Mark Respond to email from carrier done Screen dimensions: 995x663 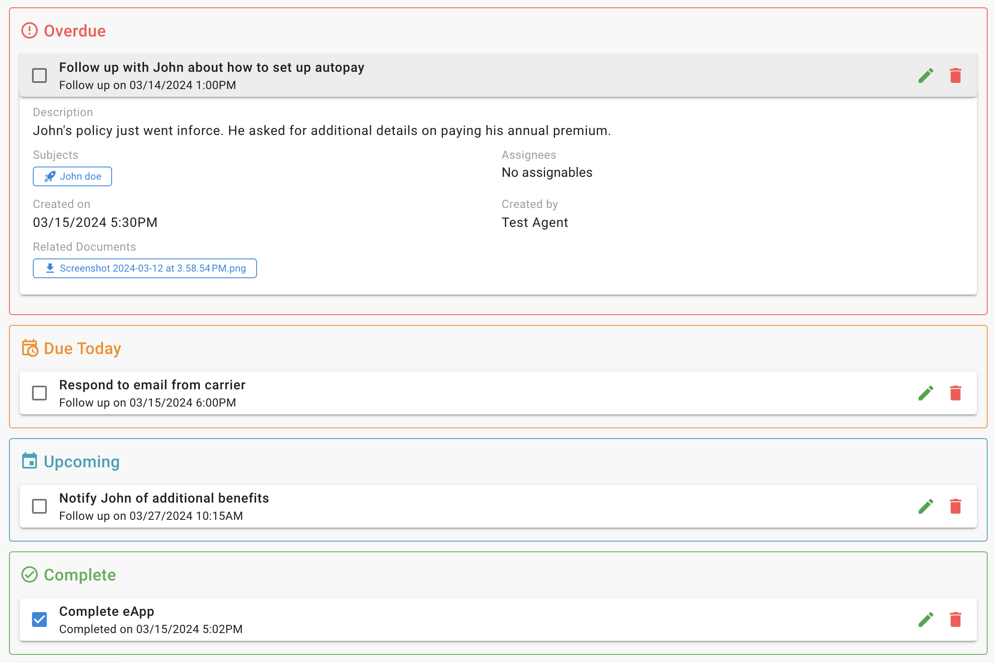coord(39,393)
